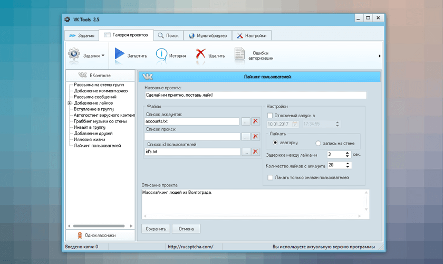Click left tree scrollbar left arrow
This screenshot has width=443, height=264.
coord(69,226)
